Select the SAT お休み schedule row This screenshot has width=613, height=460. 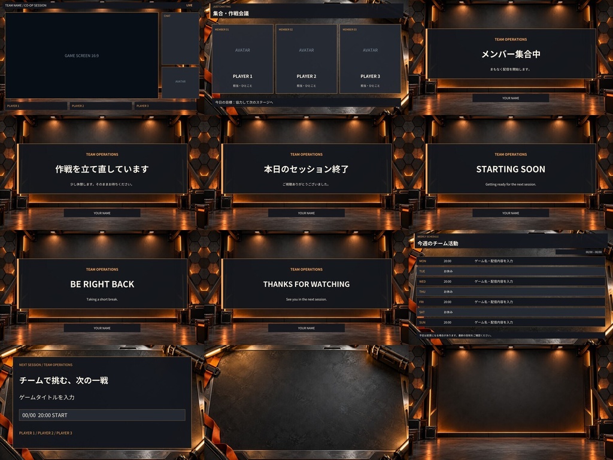pos(511,312)
